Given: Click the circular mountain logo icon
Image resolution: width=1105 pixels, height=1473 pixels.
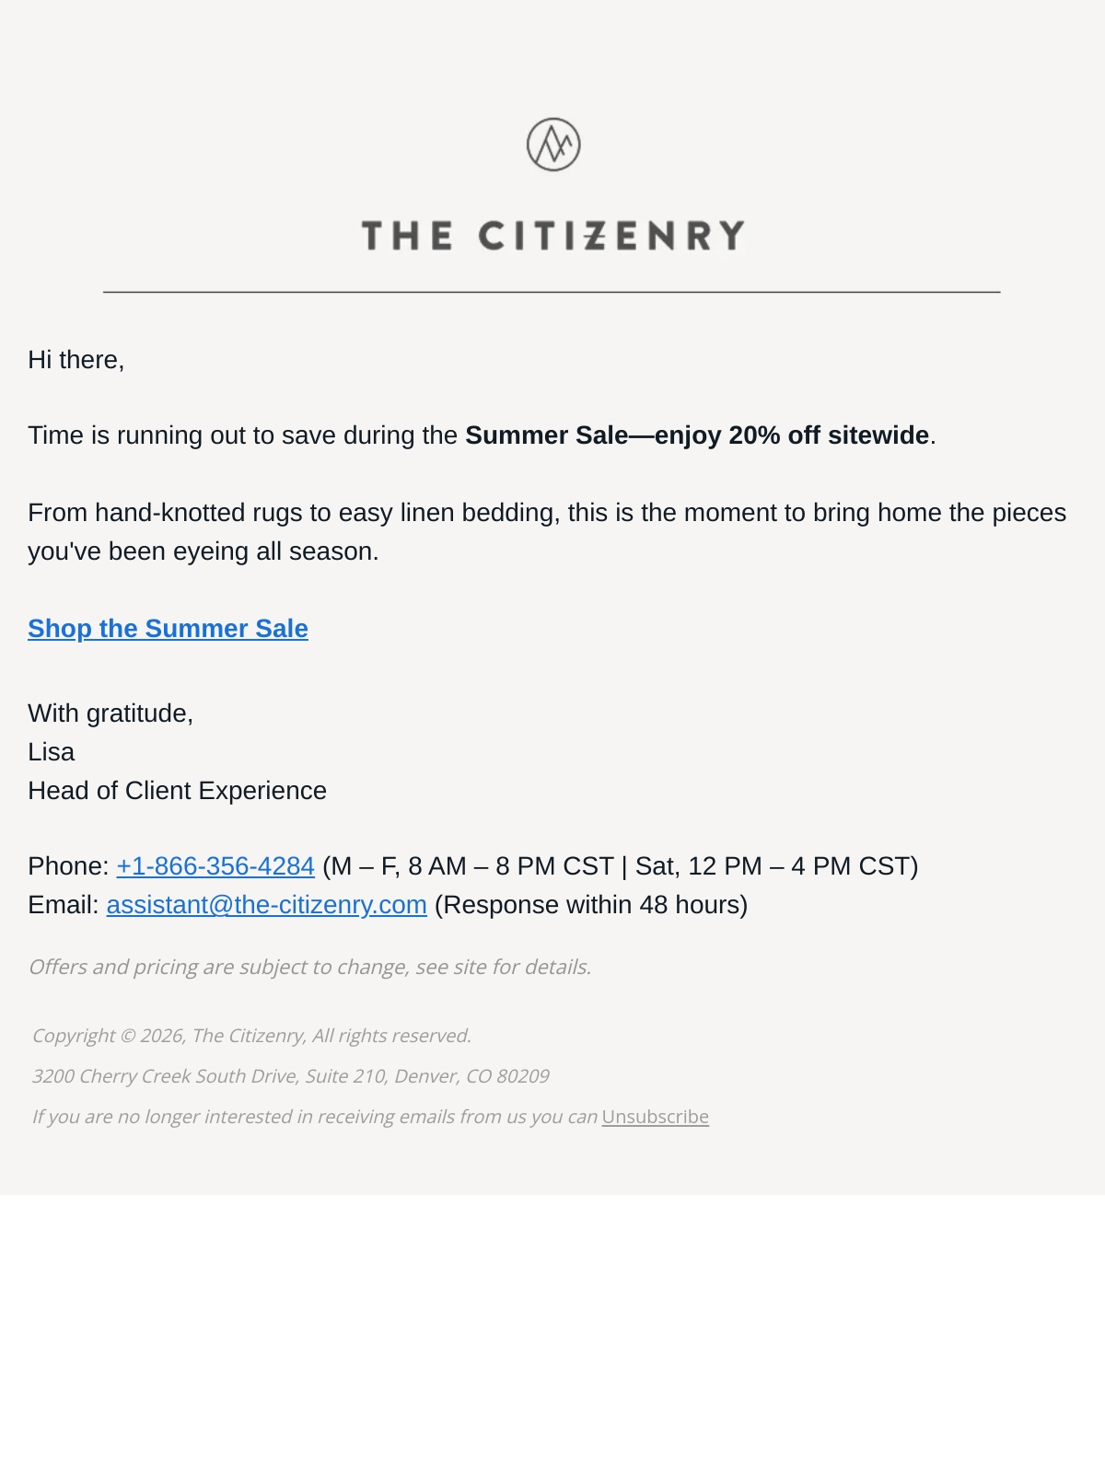Looking at the screenshot, I should 553,145.
